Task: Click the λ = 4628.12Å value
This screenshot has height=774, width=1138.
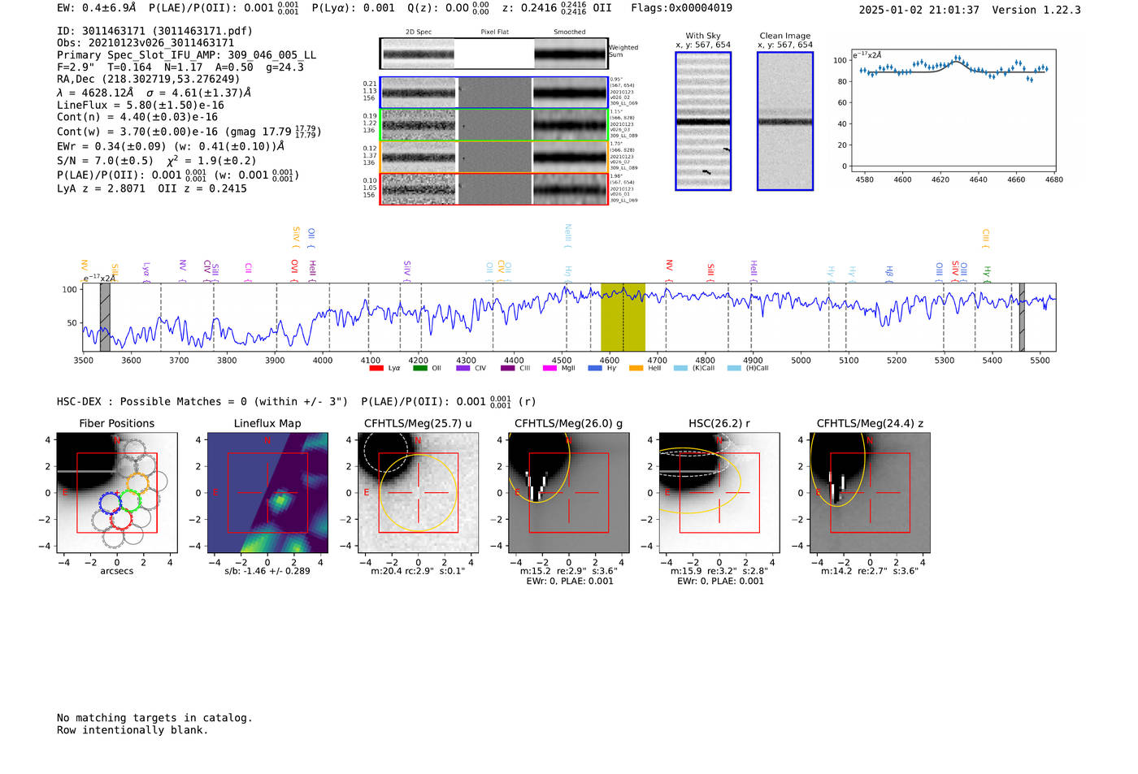Action: pyautogui.click(x=95, y=93)
